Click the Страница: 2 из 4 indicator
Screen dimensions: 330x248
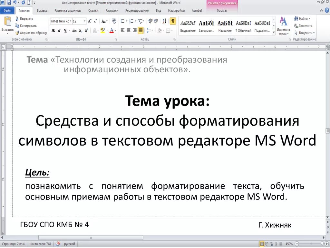click(13, 244)
